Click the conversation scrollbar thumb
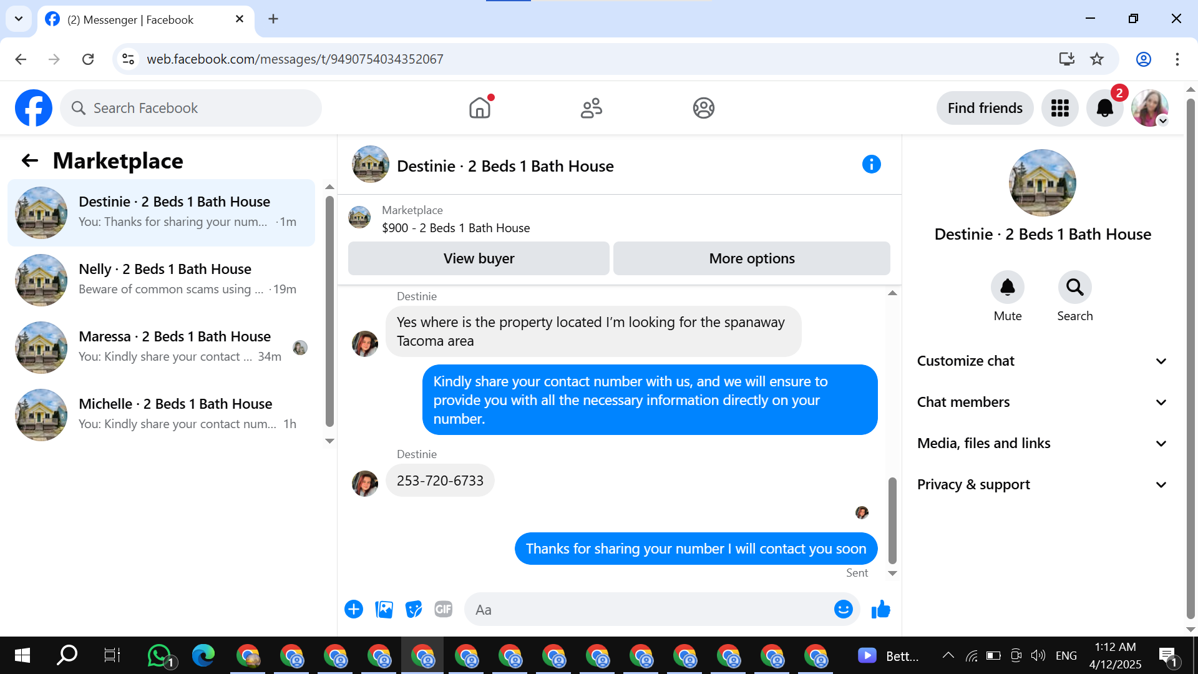1198x674 pixels. tap(892, 520)
